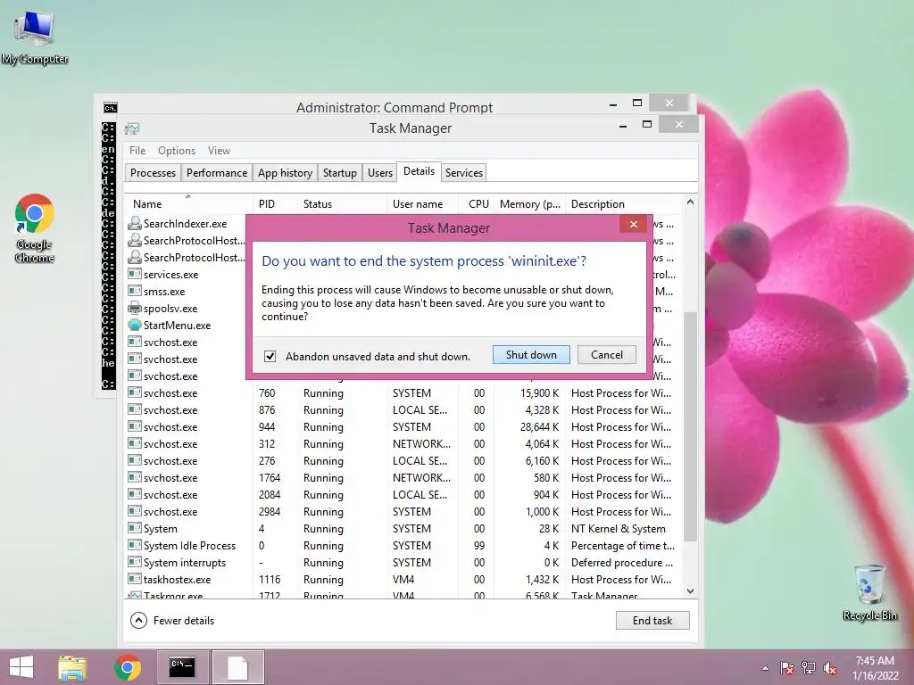Select svchost.exe row with PID 2984
Screen dimensions: 914x685
coord(403,511)
